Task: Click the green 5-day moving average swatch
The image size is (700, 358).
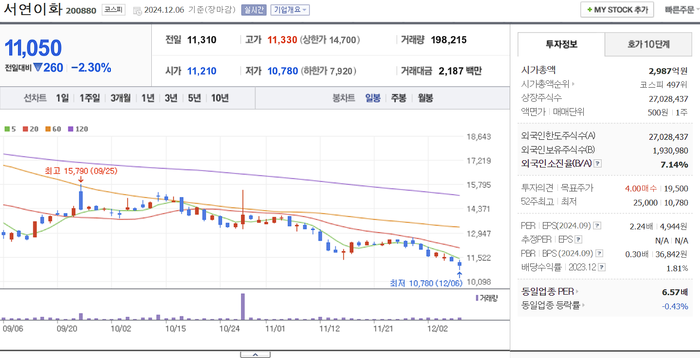Action: tap(7, 129)
